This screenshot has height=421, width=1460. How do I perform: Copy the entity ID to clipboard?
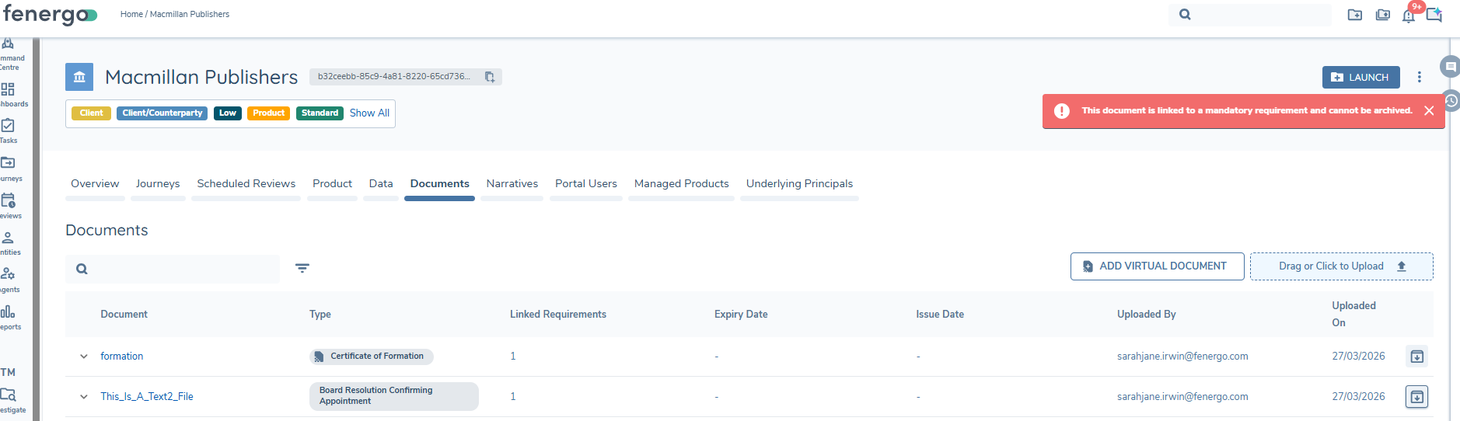490,77
